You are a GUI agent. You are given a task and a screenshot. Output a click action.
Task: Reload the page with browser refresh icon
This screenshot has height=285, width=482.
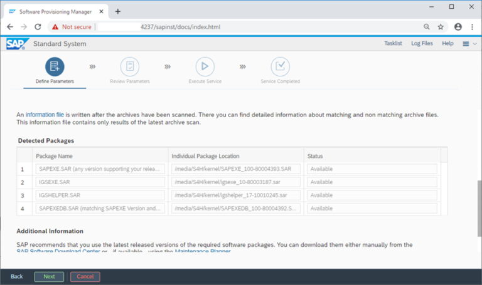38,27
